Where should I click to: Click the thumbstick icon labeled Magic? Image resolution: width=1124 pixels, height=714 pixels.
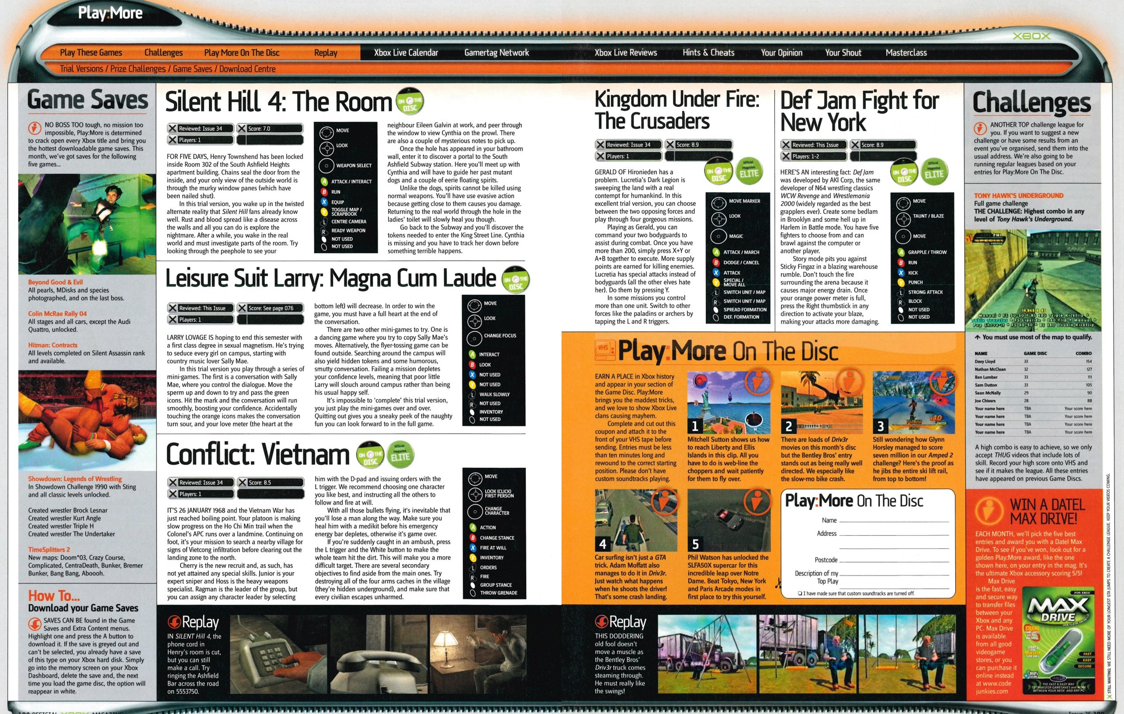coord(718,236)
